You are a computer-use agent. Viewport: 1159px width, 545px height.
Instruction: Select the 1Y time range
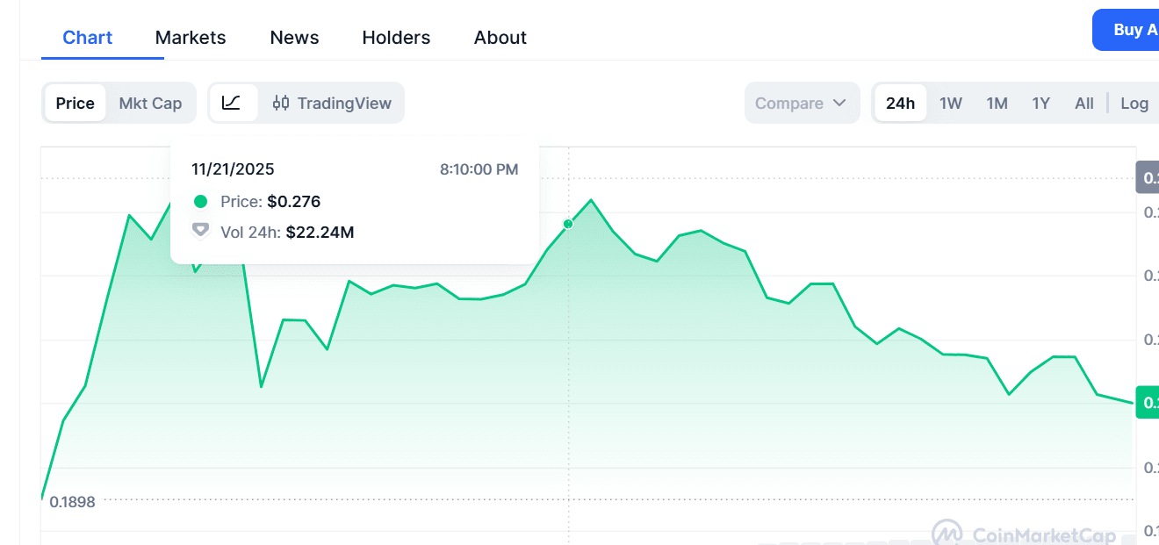coord(1040,103)
